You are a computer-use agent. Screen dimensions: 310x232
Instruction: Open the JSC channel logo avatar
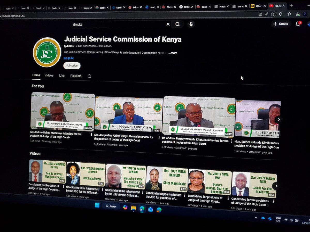(x=47, y=52)
